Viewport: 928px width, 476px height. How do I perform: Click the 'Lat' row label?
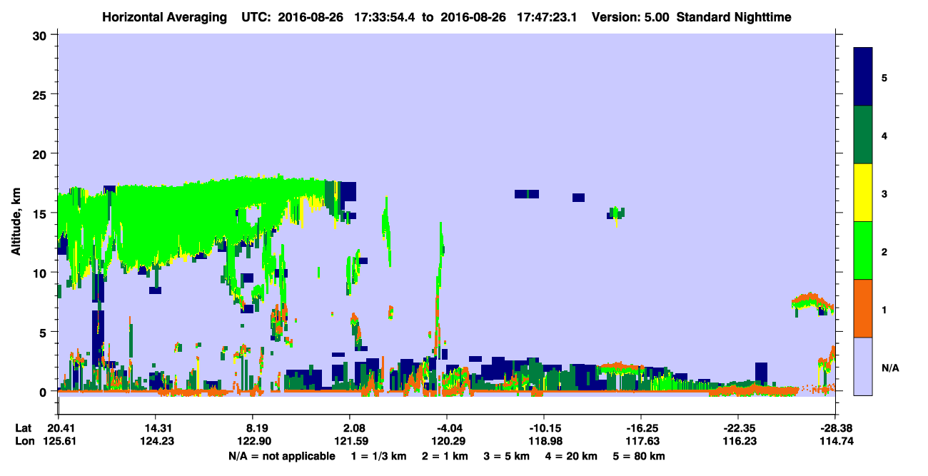[23, 427]
